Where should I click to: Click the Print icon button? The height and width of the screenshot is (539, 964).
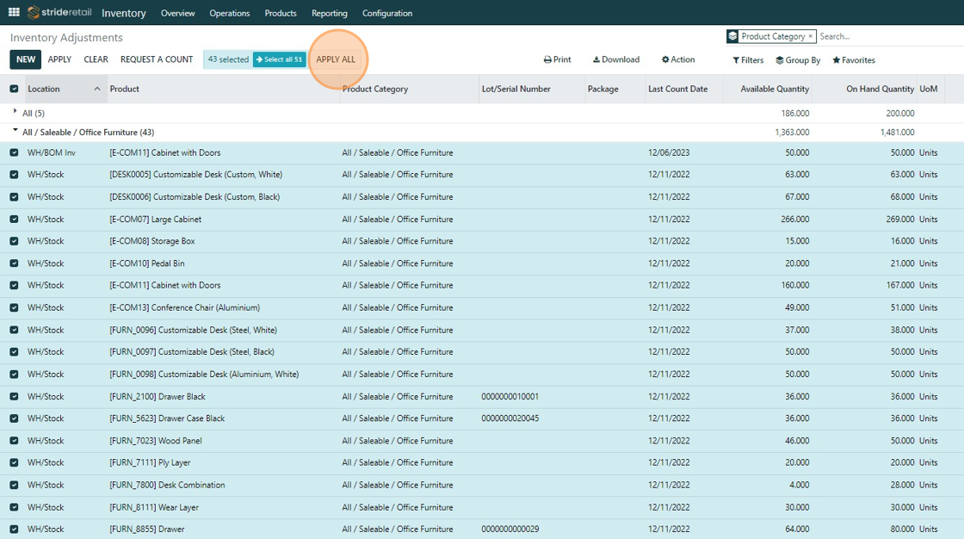coord(557,60)
